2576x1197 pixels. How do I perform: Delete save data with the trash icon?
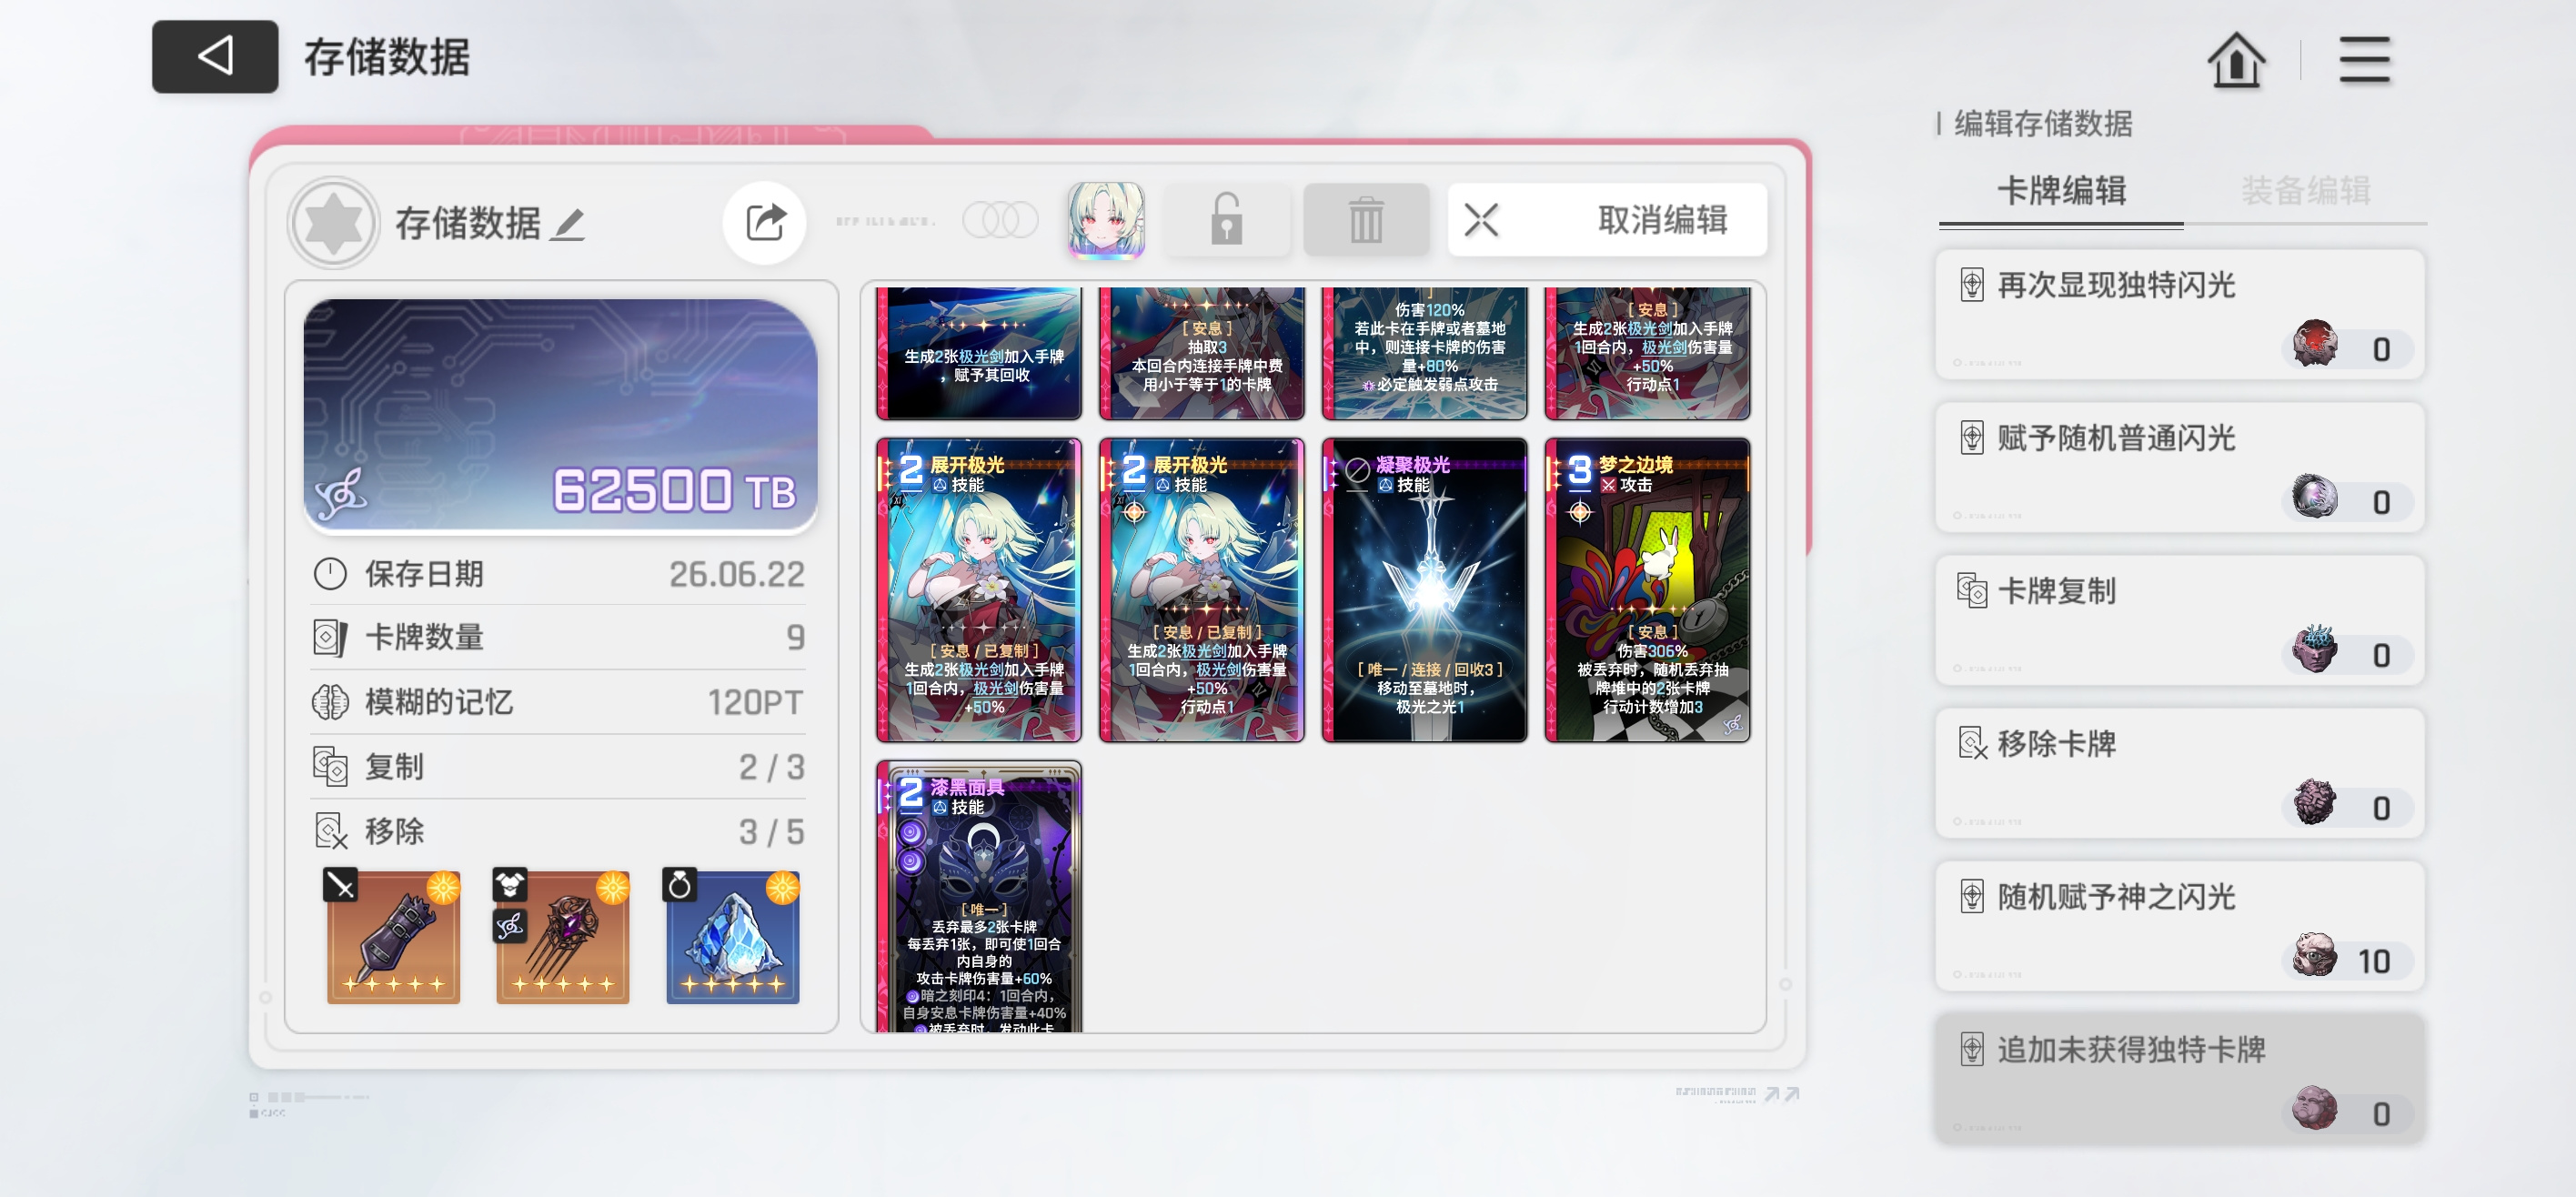[x=1366, y=220]
